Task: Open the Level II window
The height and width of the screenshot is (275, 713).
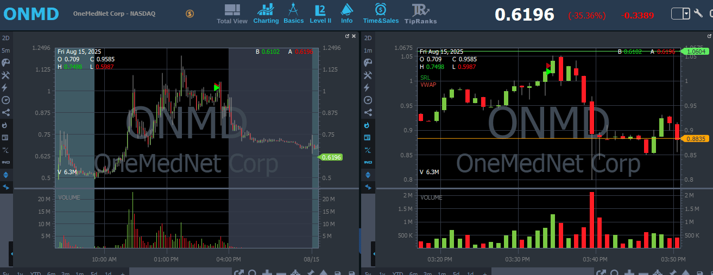Action: pos(320,14)
